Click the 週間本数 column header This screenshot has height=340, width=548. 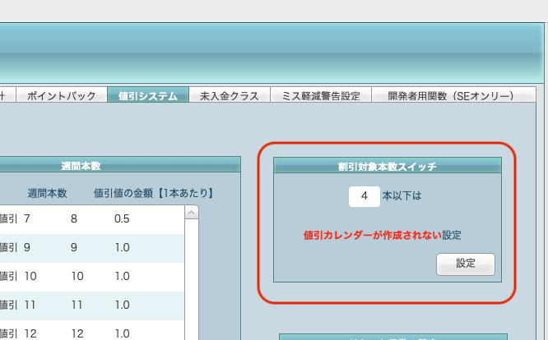coord(47,194)
